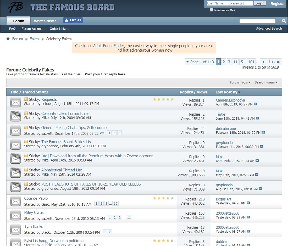Click the envelope icon of the Forum Rules thread

pos(15,116)
